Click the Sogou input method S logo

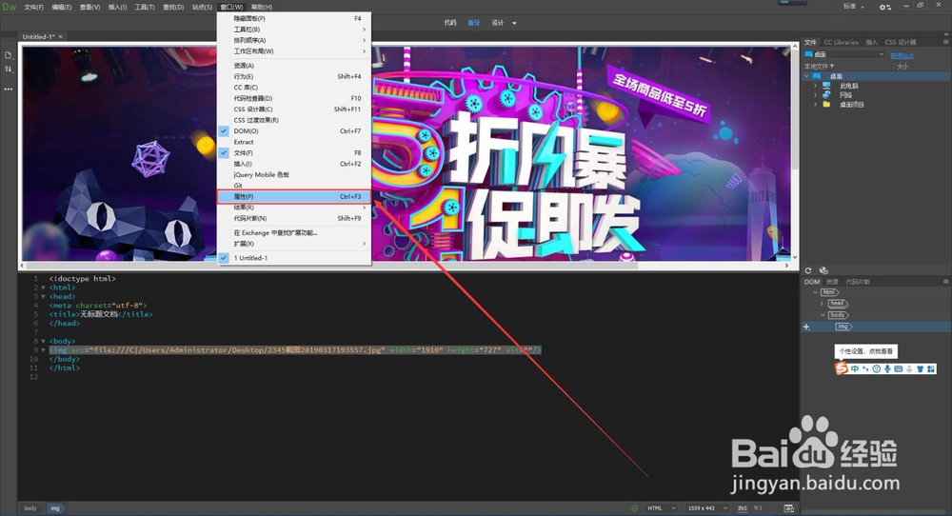tap(841, 368)
